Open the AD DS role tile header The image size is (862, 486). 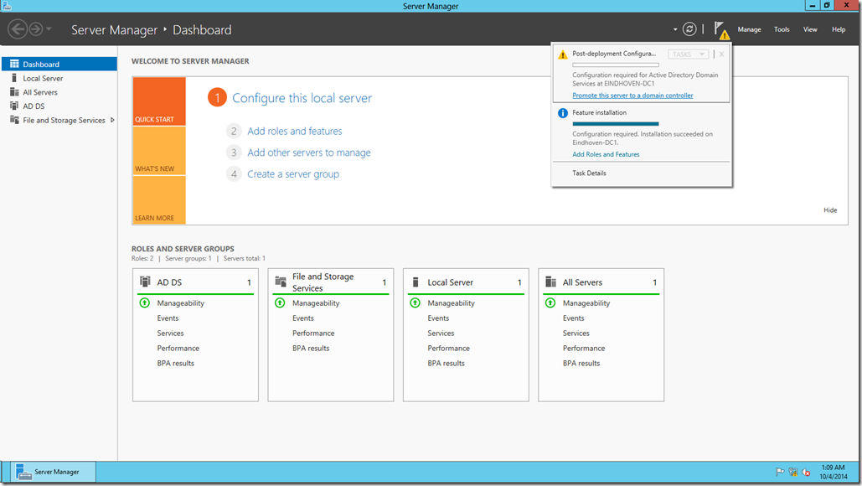coord(196,282)
